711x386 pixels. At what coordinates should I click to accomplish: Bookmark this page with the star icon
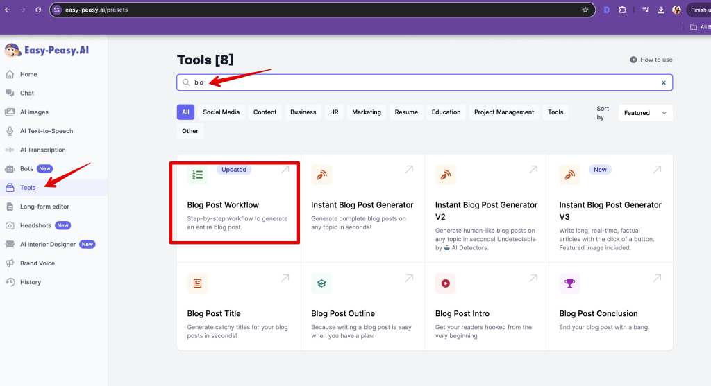click(585, 10)
